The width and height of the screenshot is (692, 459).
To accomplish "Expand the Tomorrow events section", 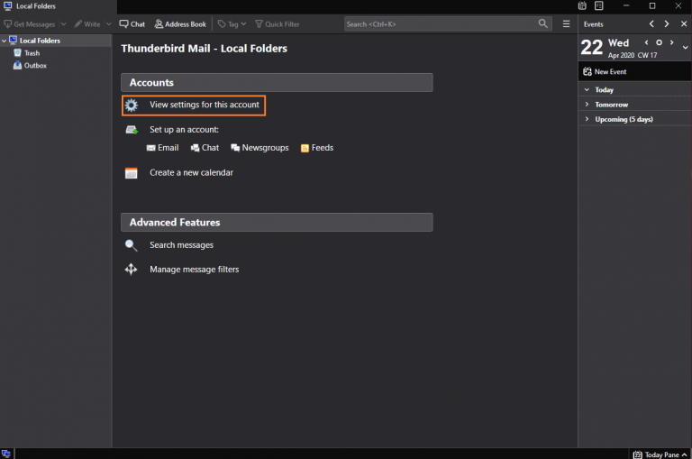I will point(587,105).
